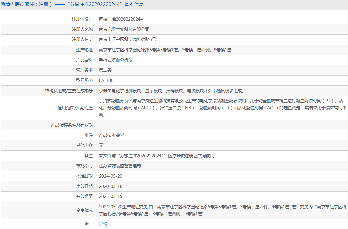Viewport: 348px width, 229px height.
Task: Click the 产品技术要求 attachment text
Action: pos(112,135)
